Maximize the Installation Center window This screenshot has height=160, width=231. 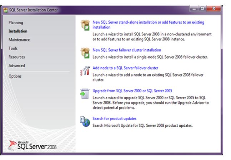click(x=202, y=9)
